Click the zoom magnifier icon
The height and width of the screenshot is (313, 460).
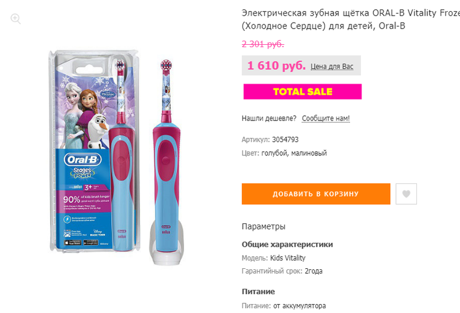pyautogui.click(x=16, y=19)
